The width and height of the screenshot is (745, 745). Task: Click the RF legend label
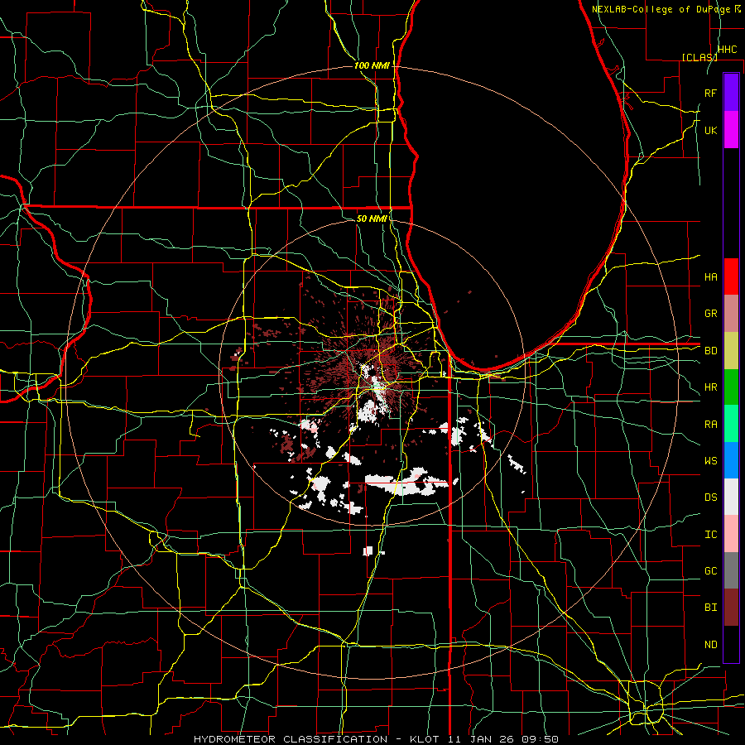click(x=710, y=93)
